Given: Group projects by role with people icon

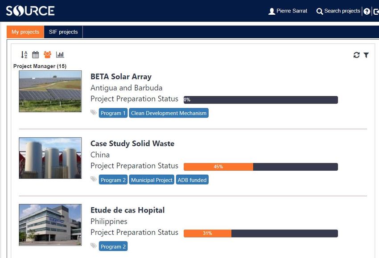Looking at the screenshot, I should click(47, 55).
